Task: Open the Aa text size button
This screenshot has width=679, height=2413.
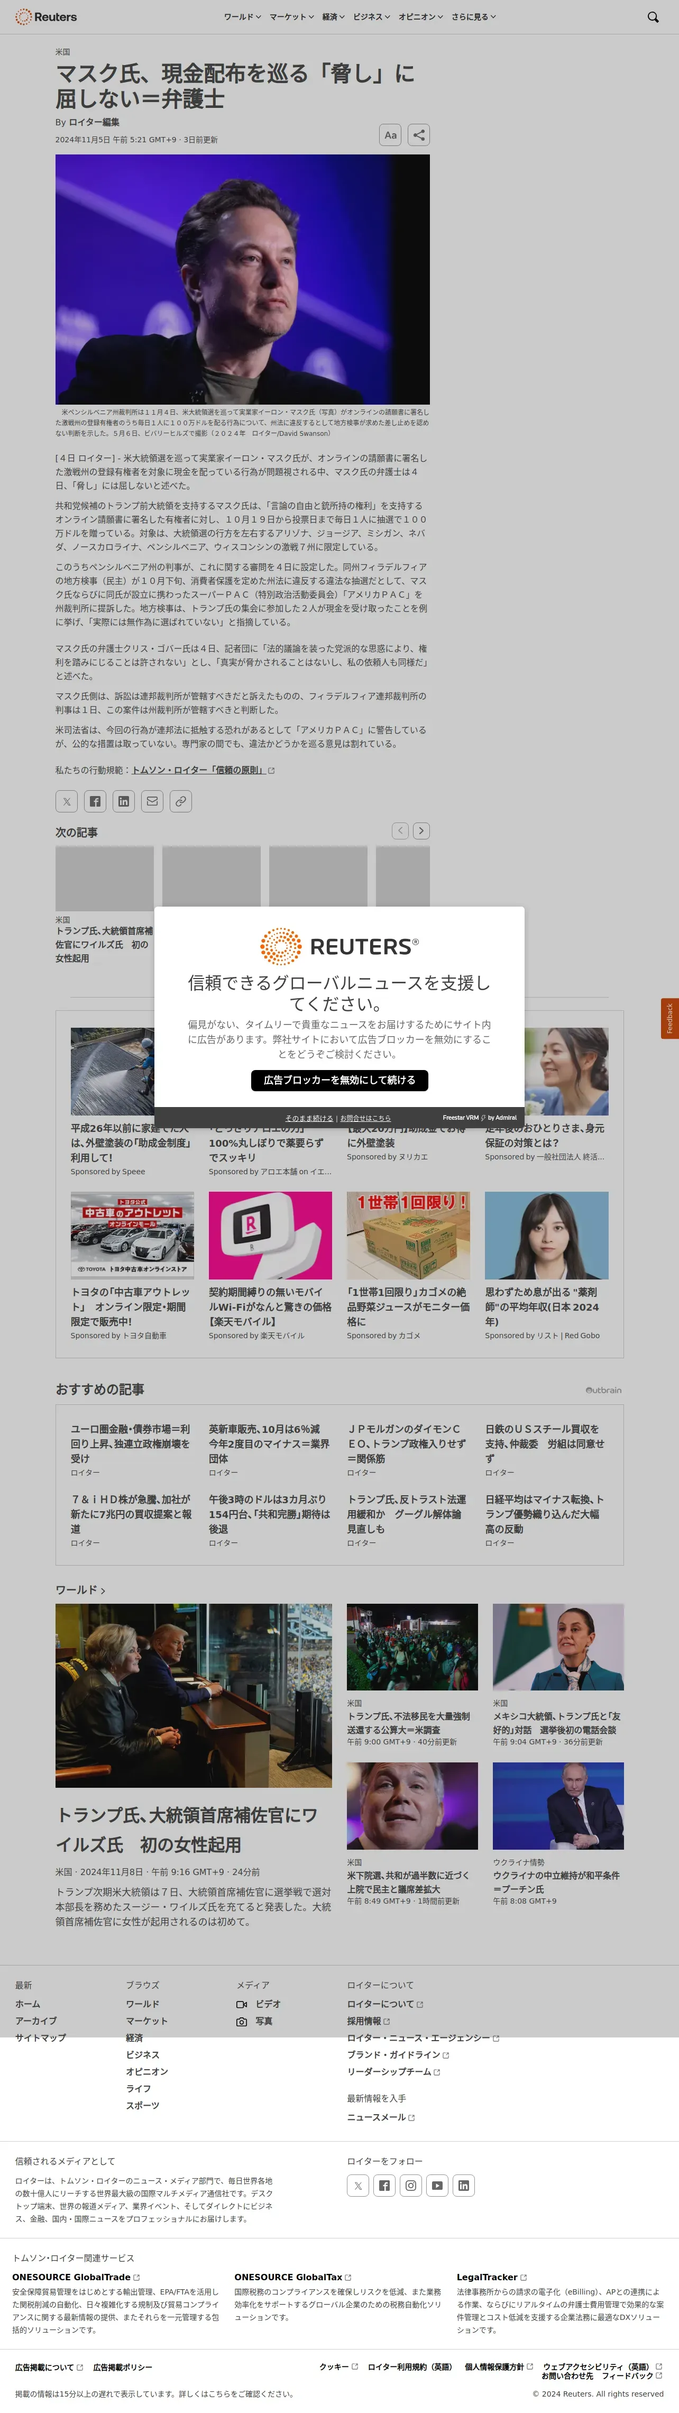Action: 391,135
